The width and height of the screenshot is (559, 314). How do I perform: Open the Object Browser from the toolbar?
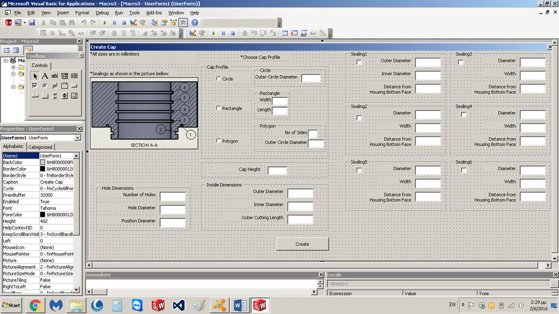pyautogui.click(x=174, y=22)
